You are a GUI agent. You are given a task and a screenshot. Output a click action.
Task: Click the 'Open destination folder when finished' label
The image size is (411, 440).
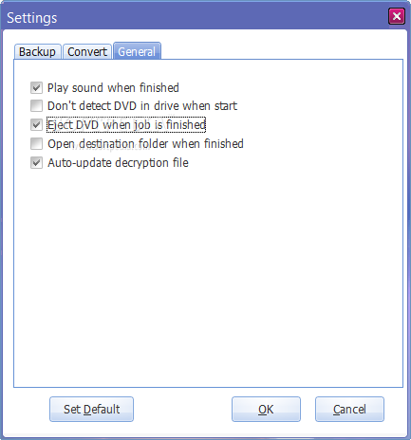click(x=145, y=144)
